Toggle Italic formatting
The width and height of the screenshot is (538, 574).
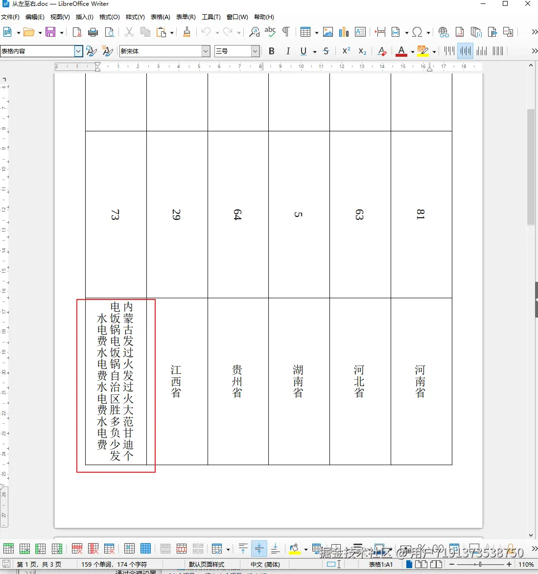point(288,51)
